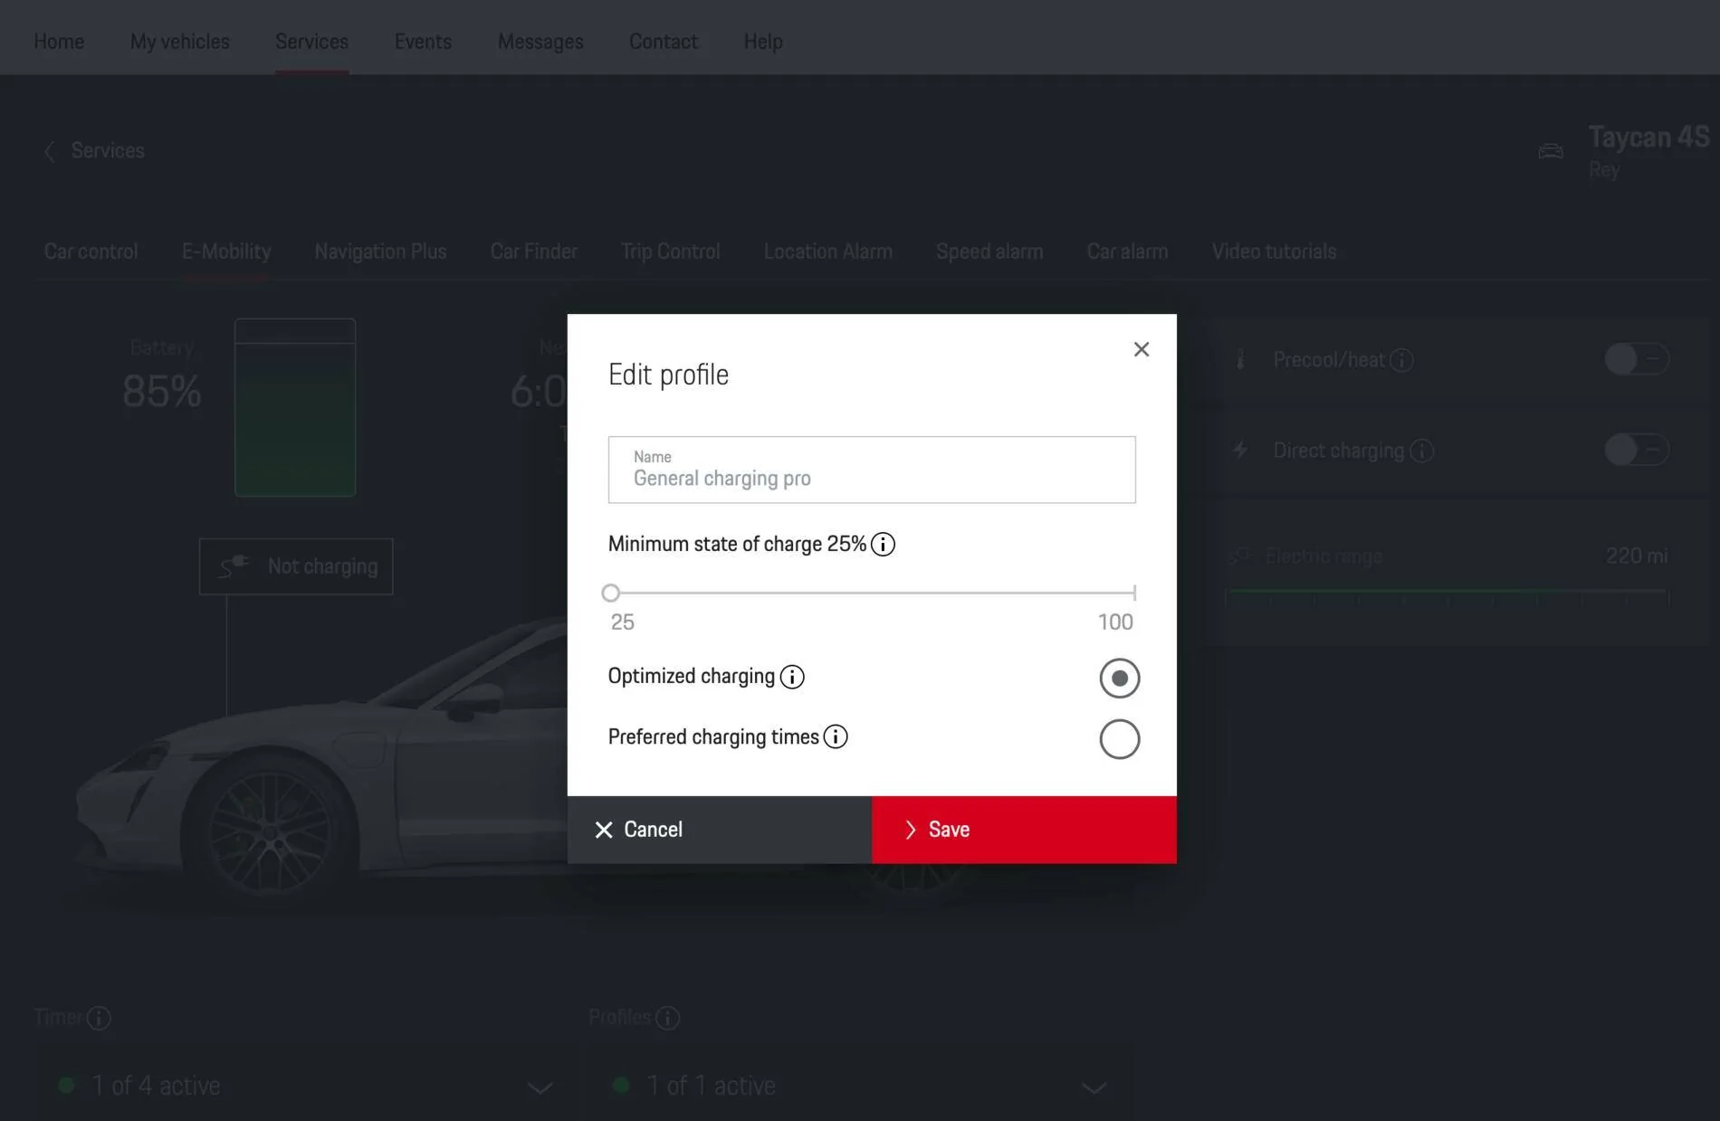The image size is (1720, 1121).
Task: Open the Help menu item
Action: 763,42
